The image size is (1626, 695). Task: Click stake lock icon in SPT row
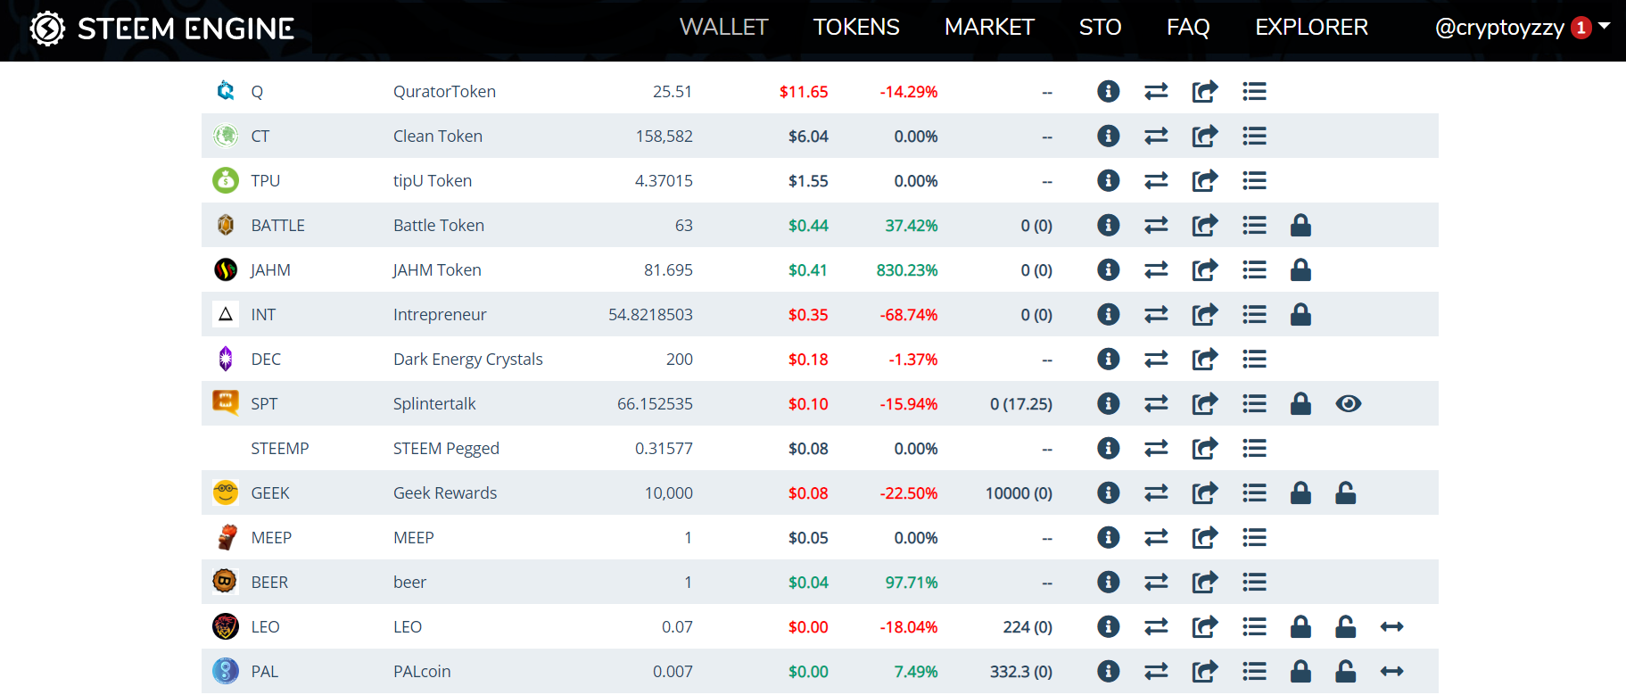pyautogui.click(x=1300, y=403)
